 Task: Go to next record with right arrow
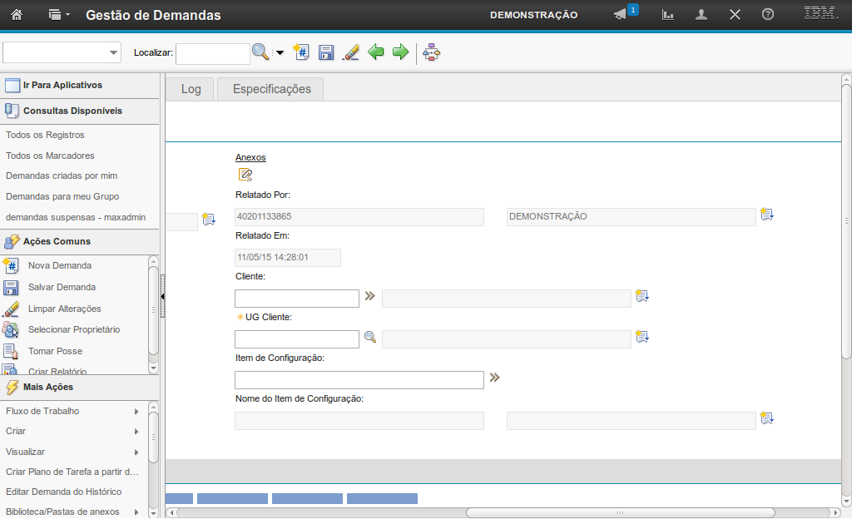tap(400, 52)
